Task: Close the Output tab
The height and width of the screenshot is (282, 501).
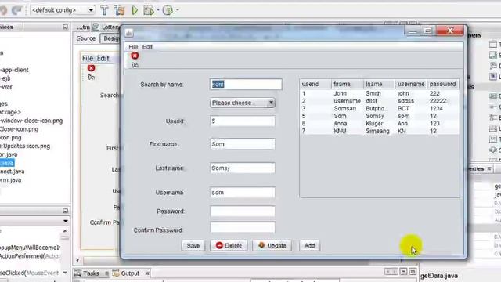Action: (x=147, y=273)
